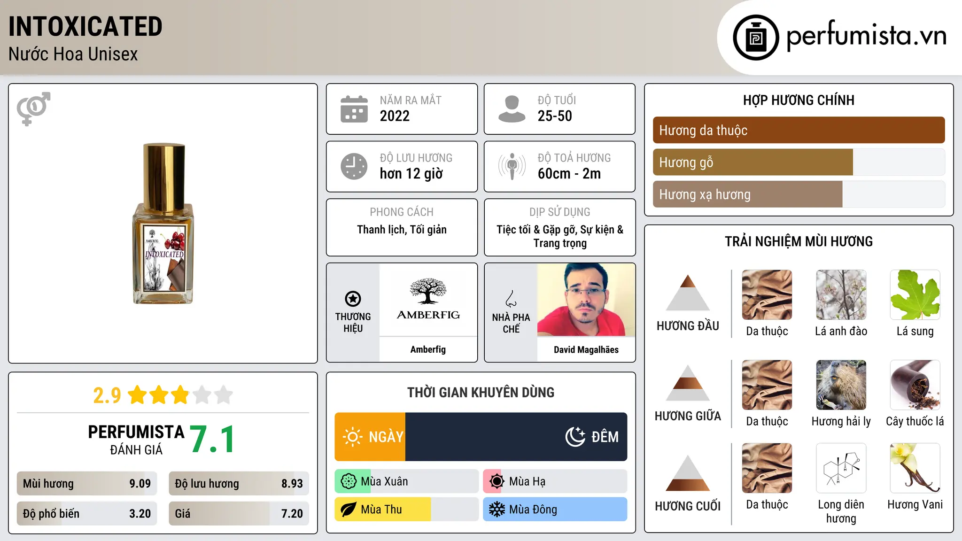Viewport: 962px width, 541px height.
Task: Click the Mùa Đông season label
Action: tap(533, 510)
